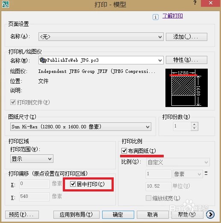Click the 打印份数 number field
Image resolution: width=221 pixels, height=223 pixels.
(x=182, y=126)
